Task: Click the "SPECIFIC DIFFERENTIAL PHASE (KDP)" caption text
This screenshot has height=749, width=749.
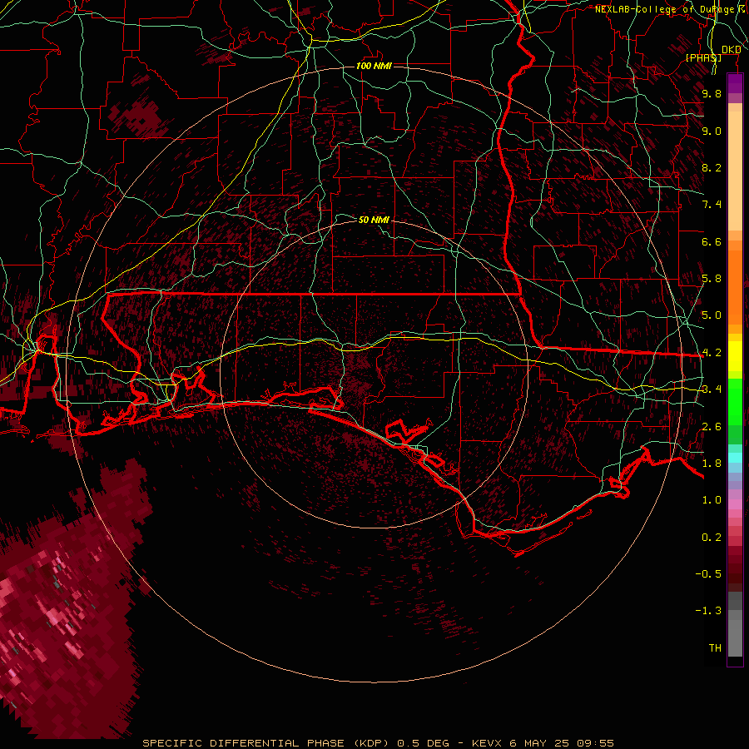Action: pos(265,743)
